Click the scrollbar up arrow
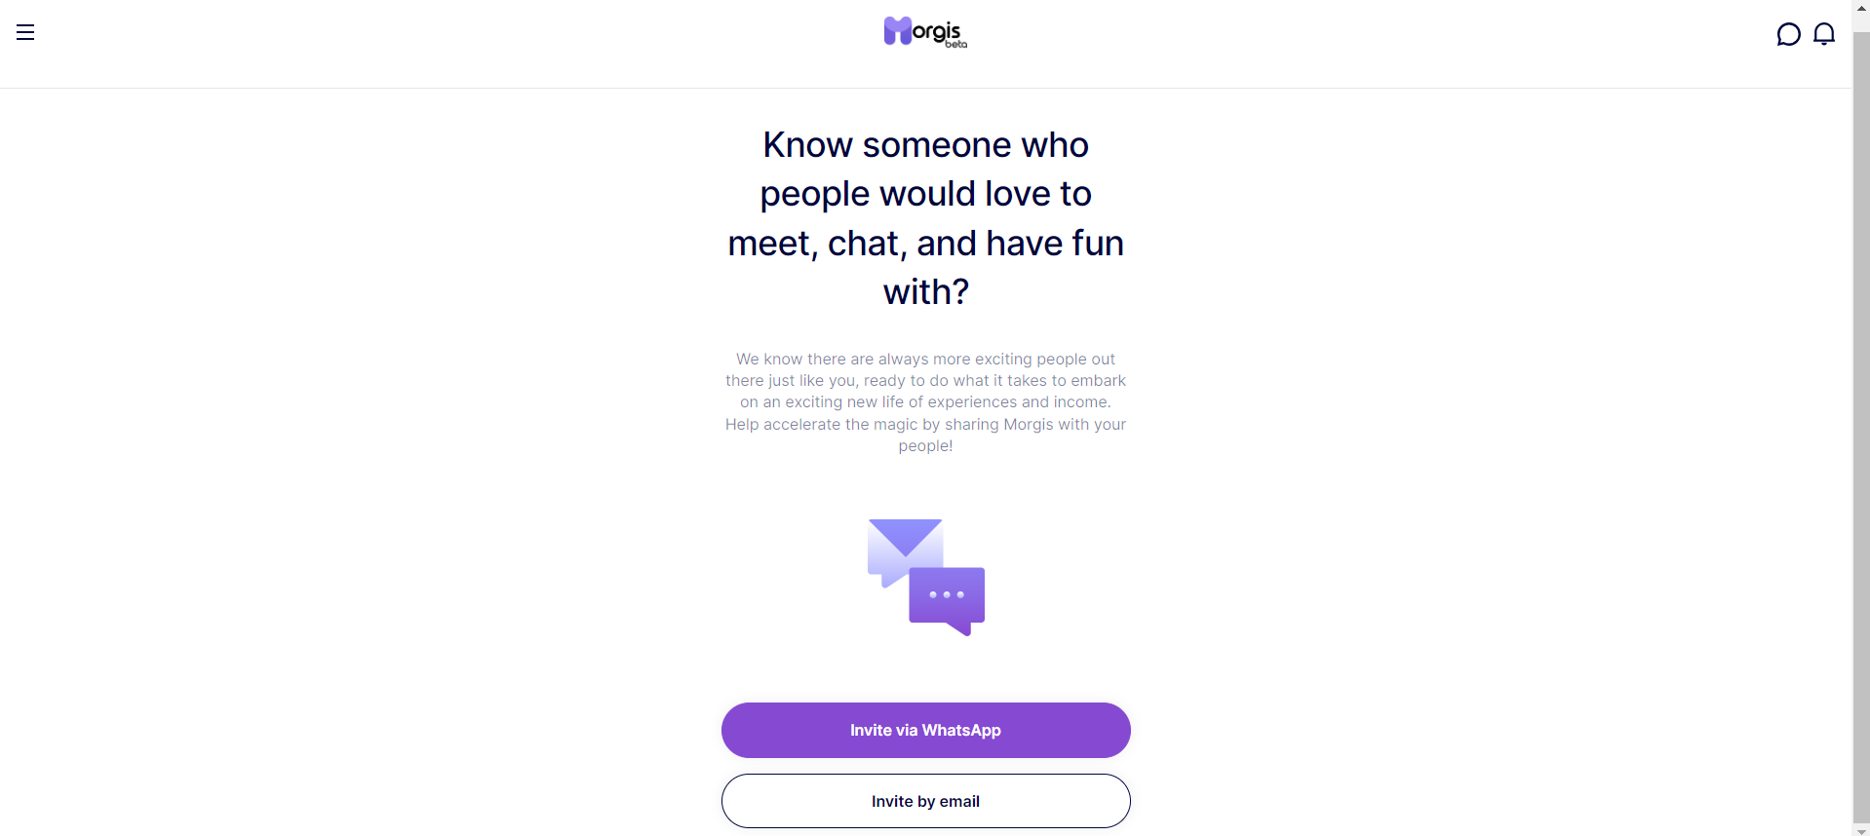This screenshot has width=1870, height=836. (x=1861, y=8)
